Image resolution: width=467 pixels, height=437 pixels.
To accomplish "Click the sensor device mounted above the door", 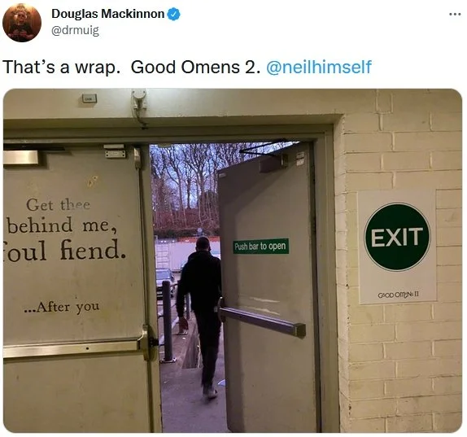I will click(x=139, y=101).
